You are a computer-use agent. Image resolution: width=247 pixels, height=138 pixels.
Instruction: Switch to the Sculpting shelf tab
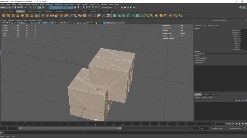click(30, 11)
